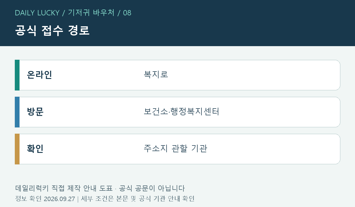Click the blue color bar beside 방문
The width and height of the screenshot is (355, 207).
click(x=17, y=112)
